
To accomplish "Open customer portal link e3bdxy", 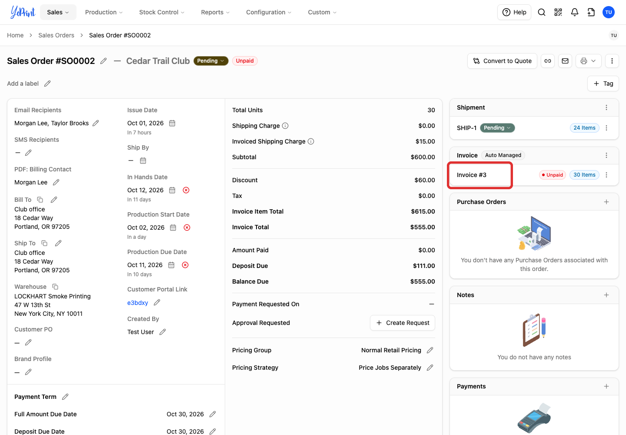I will pyautogui.click(x=137, y=303).
